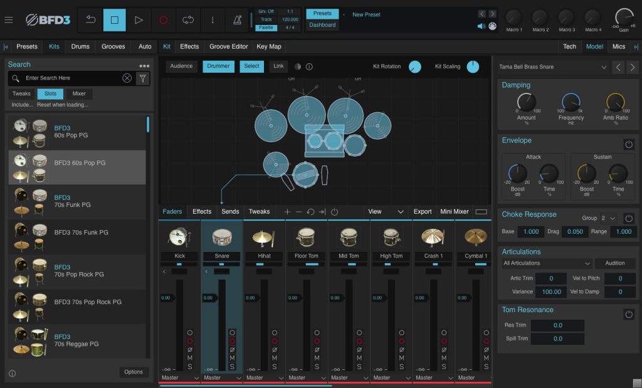Click the red Record icon

163,19
